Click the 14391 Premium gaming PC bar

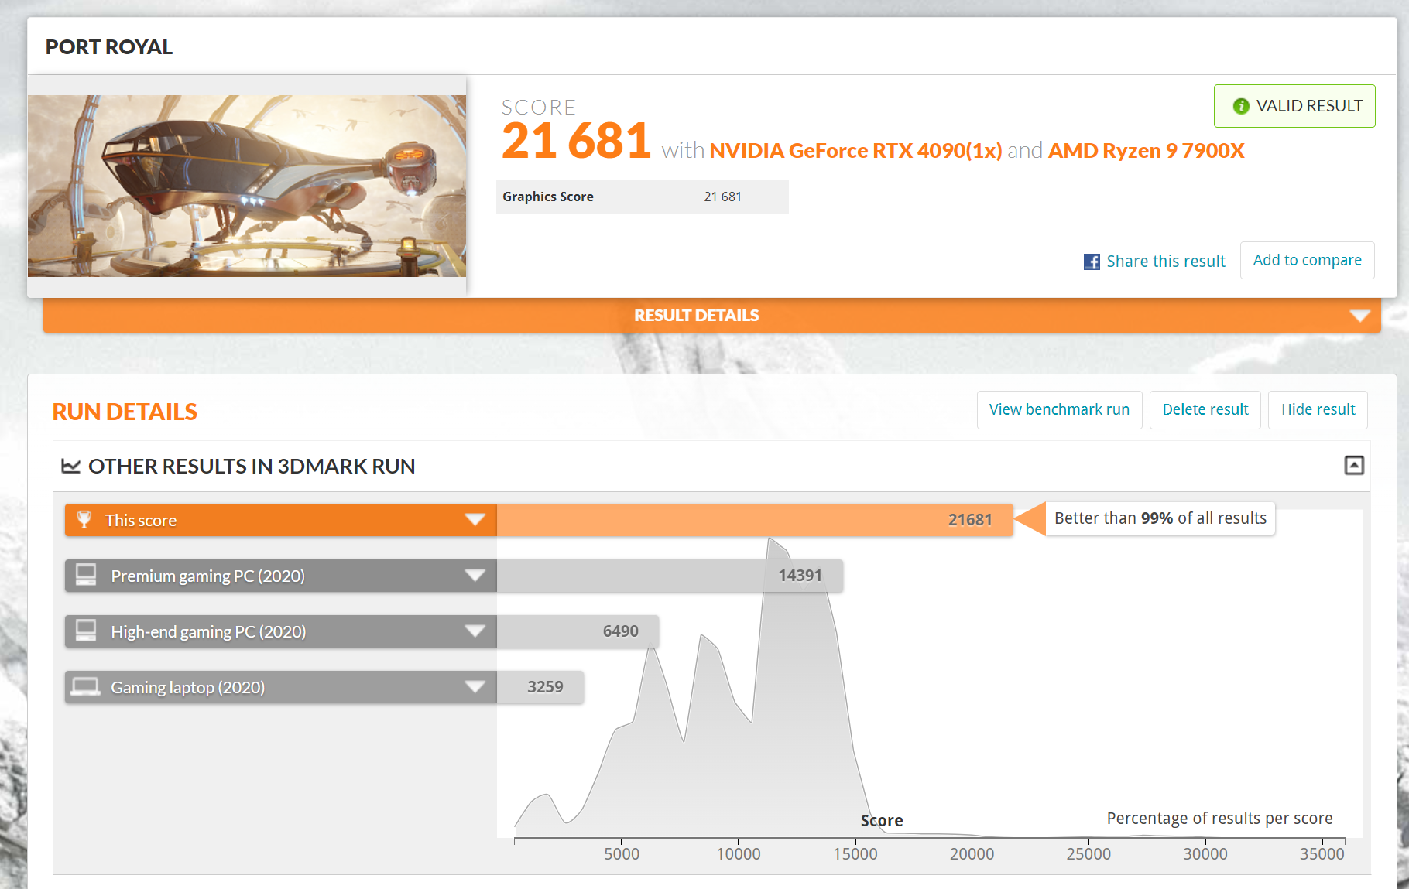tap(670, 576)
